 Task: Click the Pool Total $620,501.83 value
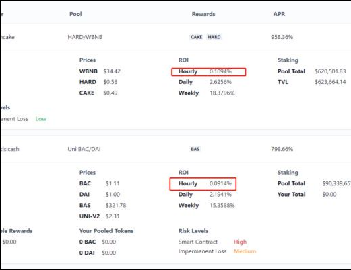tap(330, 71)
